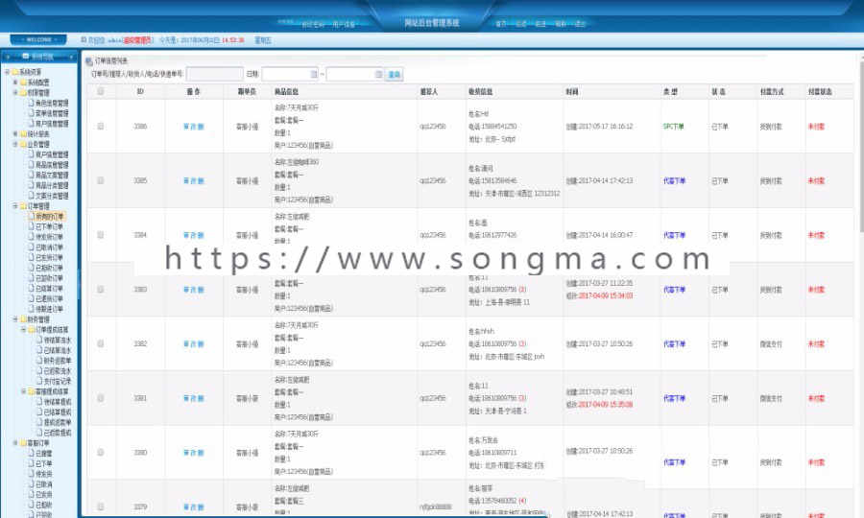
Task: Click the 查询 search button
Action: pyautogui.click(x=394, y=74)
